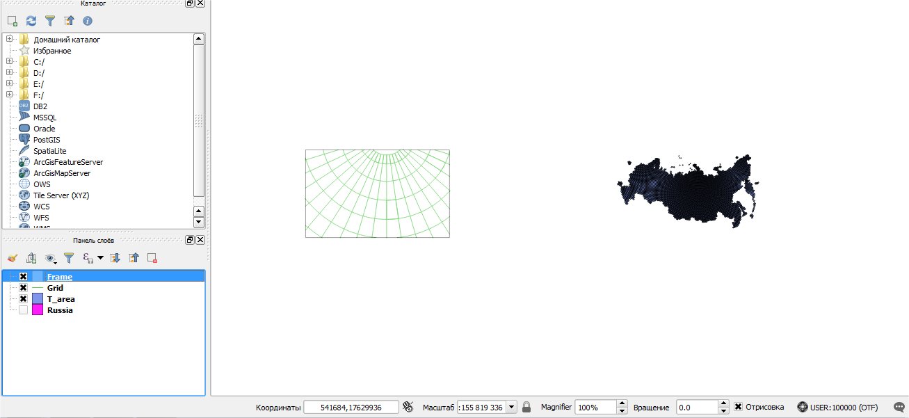The image size is (909, 418).
Task: Decrease rotation with the down arrow
Action: 724,411
